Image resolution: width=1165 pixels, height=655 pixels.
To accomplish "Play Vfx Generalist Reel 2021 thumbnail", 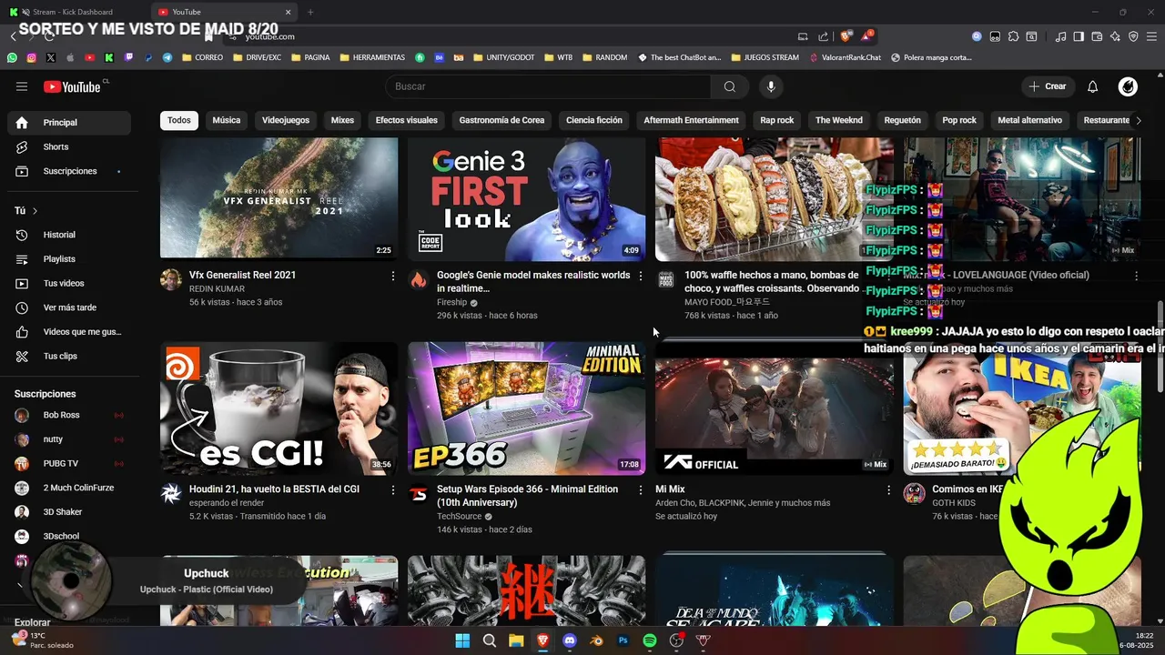I will pyautogui.click(x=279, y=197).
